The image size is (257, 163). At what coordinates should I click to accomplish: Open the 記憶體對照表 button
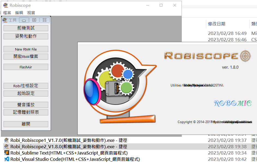click(26, 112)
